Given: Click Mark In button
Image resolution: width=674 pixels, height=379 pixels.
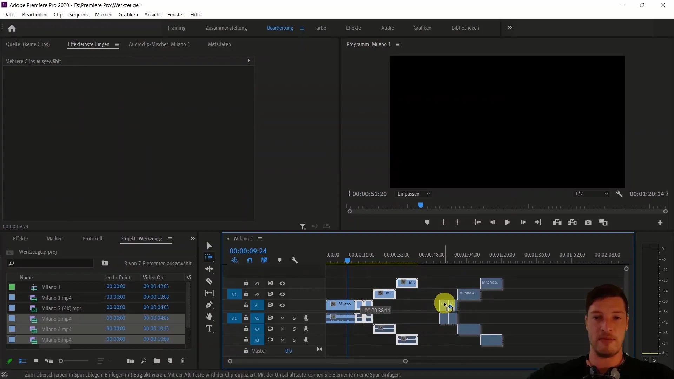Looking at the screenshot, I should (x=443, y=222).
